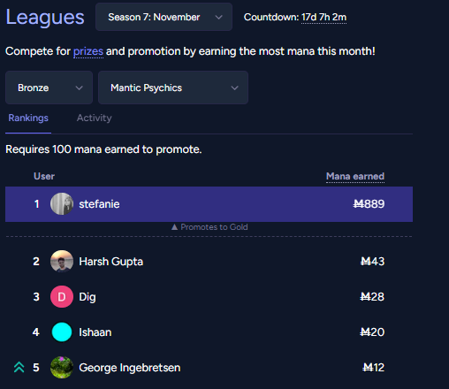449x389 pixels.
Task: Click Dig's pink D avatar
Action: pos(62,297)
